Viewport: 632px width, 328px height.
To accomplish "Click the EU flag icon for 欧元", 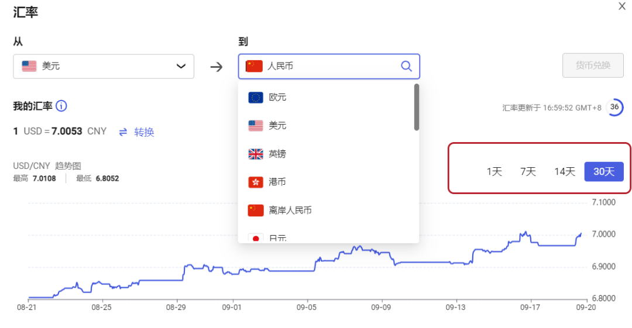I will pos(256,98).
